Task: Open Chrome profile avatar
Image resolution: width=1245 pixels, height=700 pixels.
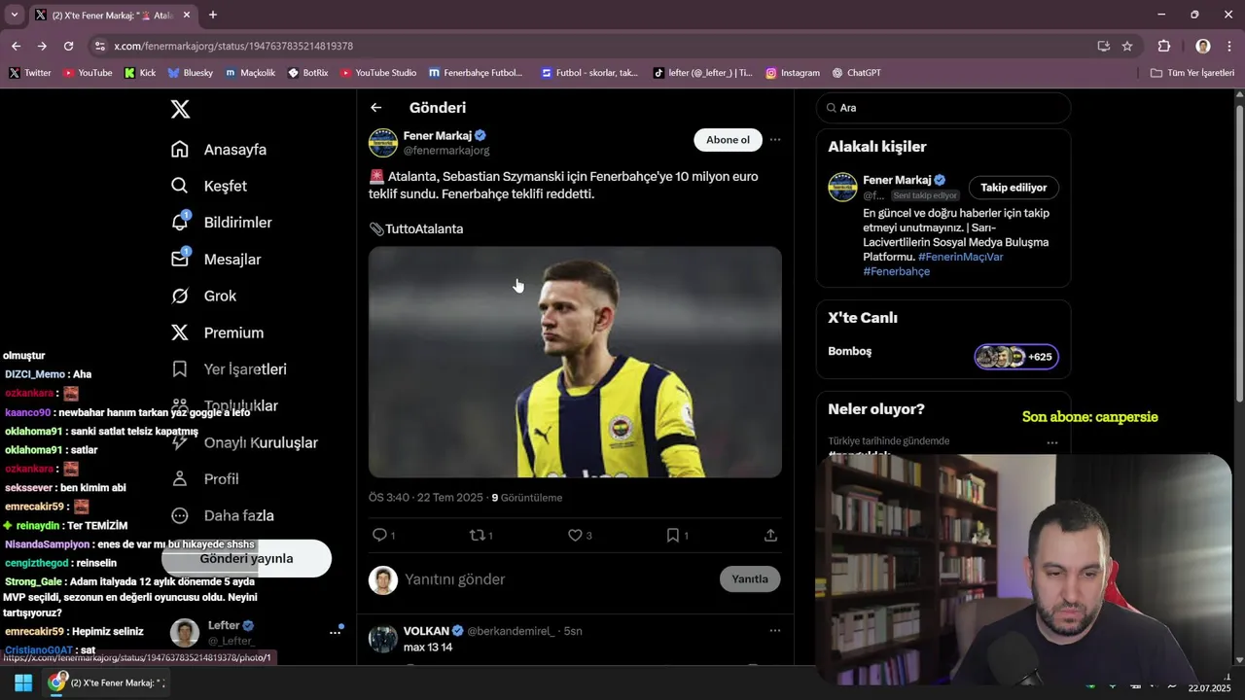Action: click(x=1203, y=46)
